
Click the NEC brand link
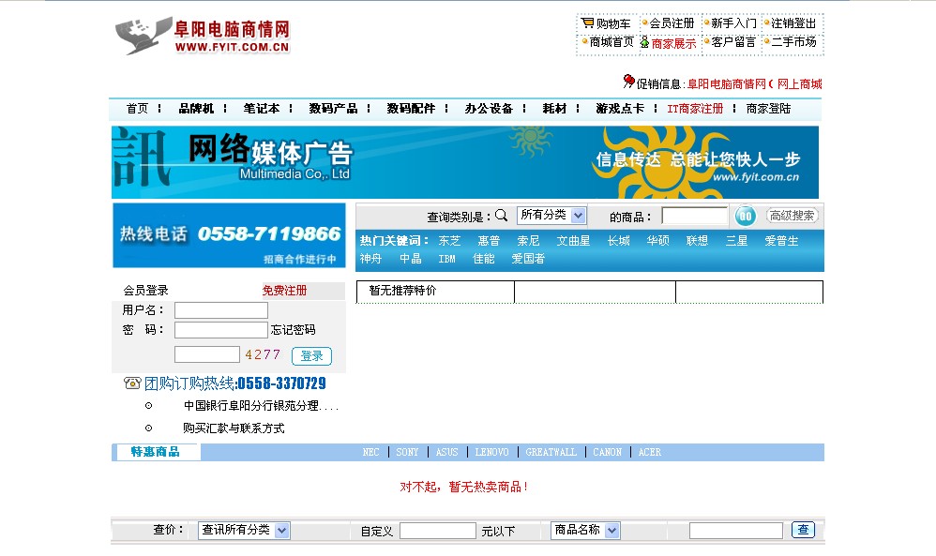tap(370, 452)
